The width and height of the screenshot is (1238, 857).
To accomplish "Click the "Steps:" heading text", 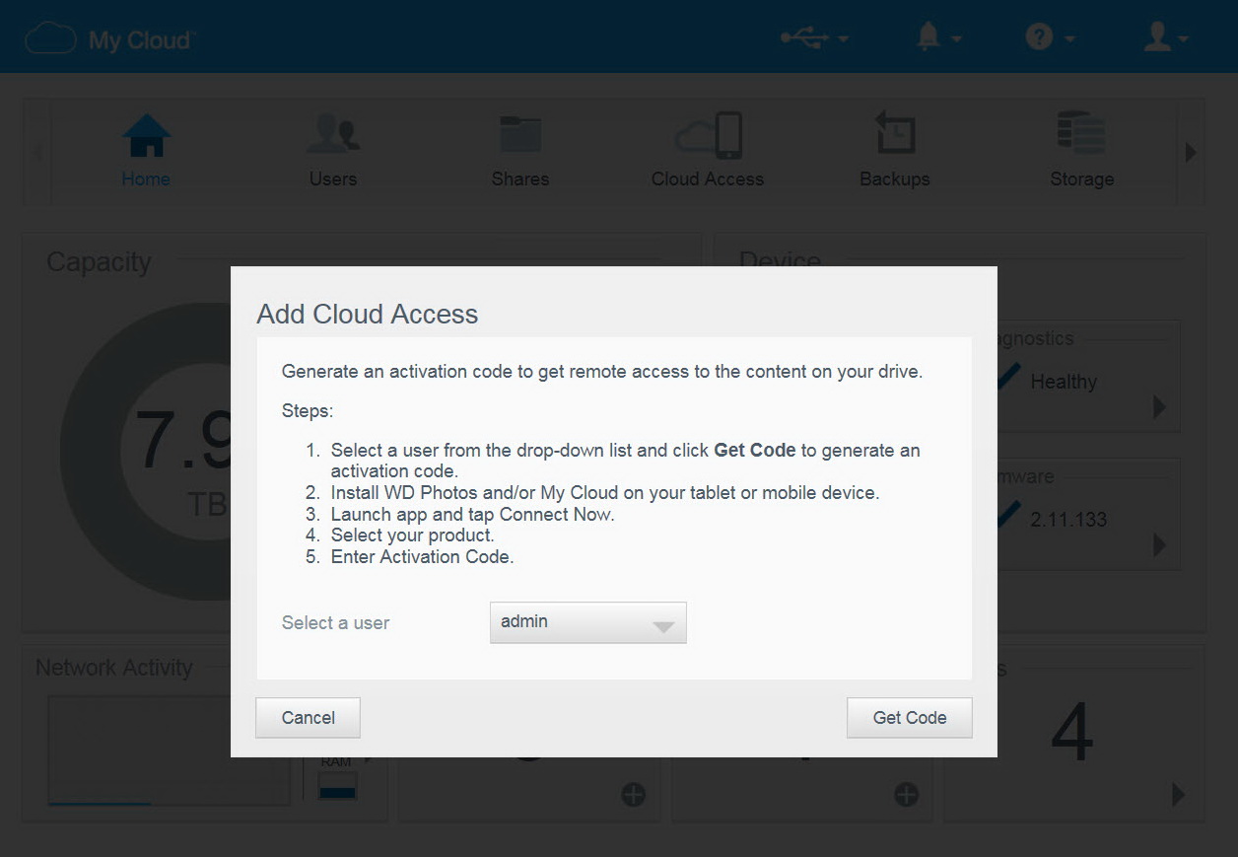I will coord(308,410).
